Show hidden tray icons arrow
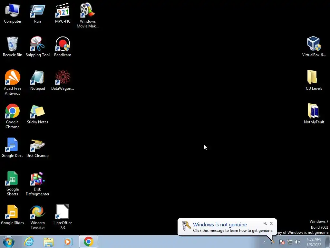 pyautogui.click(x=264, y=242)
